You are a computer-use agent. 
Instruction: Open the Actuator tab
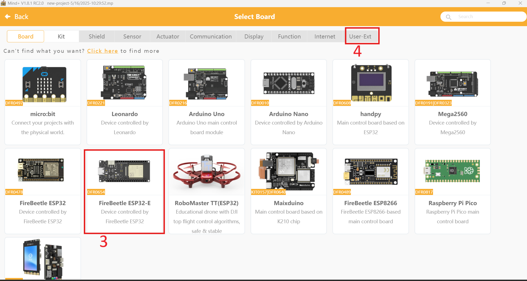pos(168,36)
